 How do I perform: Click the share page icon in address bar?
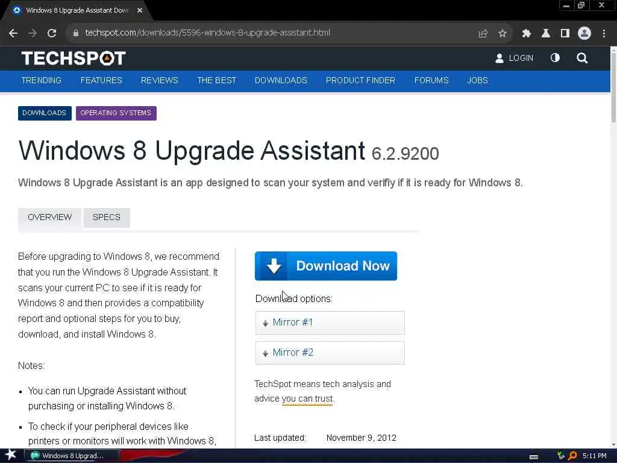pos(483,34)
